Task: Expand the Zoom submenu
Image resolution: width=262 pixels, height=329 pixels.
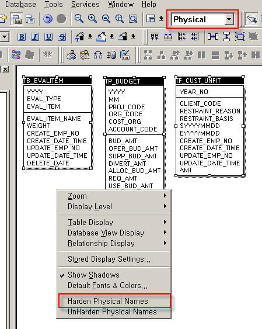Action: 114,196
